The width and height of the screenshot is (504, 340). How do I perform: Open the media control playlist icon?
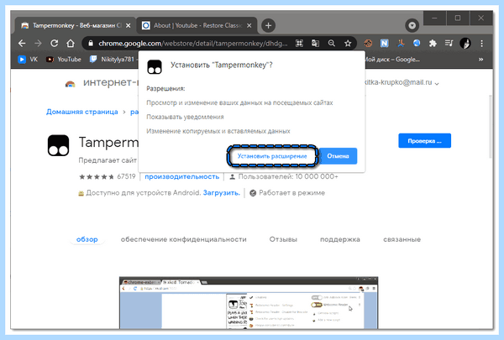coord(449,44)
